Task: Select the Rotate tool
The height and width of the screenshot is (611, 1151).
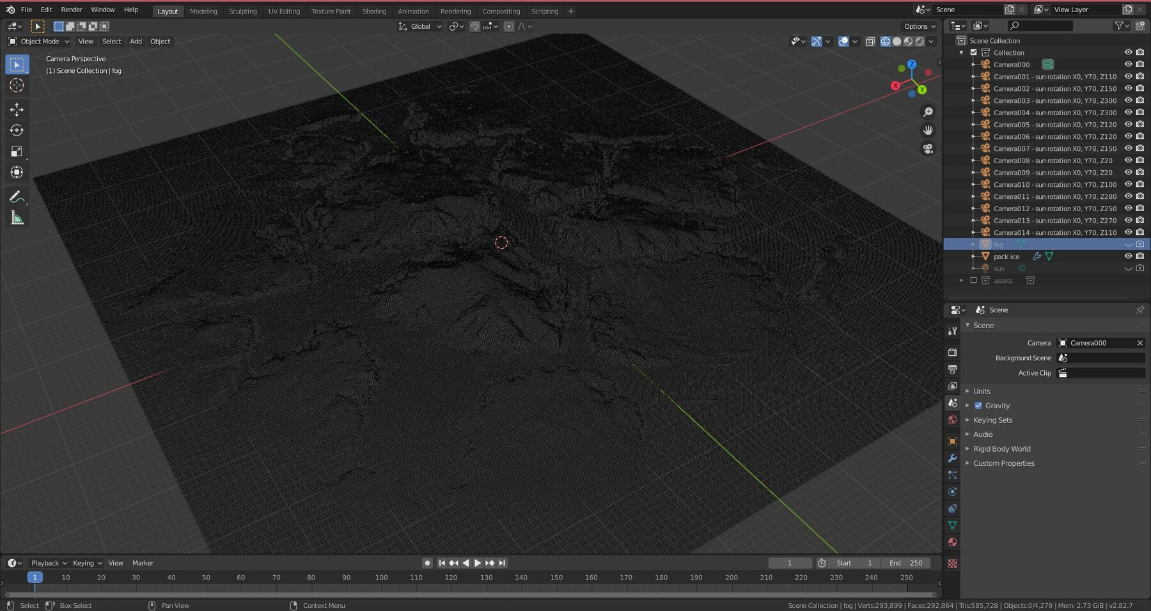Action: (x=17, y=130)
